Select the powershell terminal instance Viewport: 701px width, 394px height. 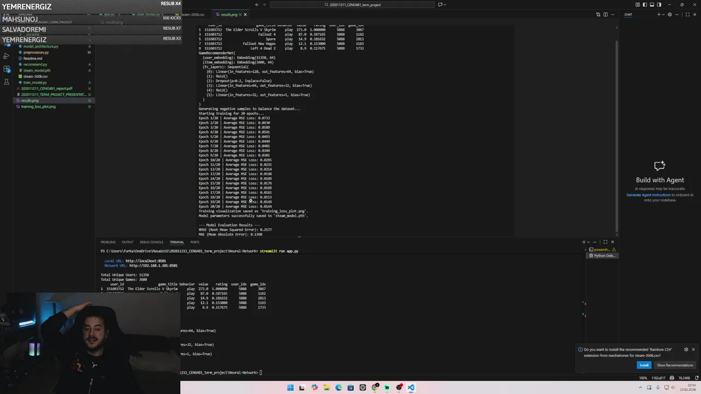coord(601,250)
